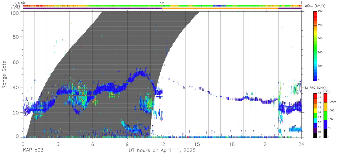Click the CPID value '151' above the plot
The width and height of the screenshot is (339, 156).
coord(162,3)
